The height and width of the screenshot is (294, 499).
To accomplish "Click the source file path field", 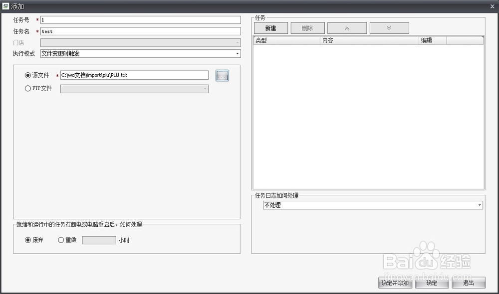I will point(134,75).
